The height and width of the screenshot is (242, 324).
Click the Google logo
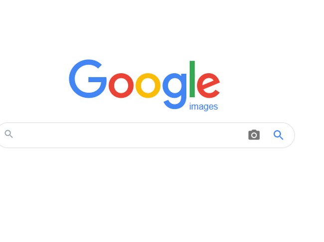144,84
